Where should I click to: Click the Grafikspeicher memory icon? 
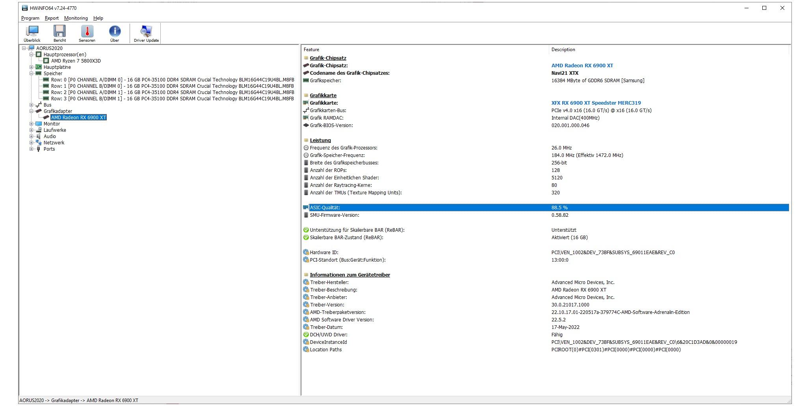pyautogui.click(x=306, y=81)
